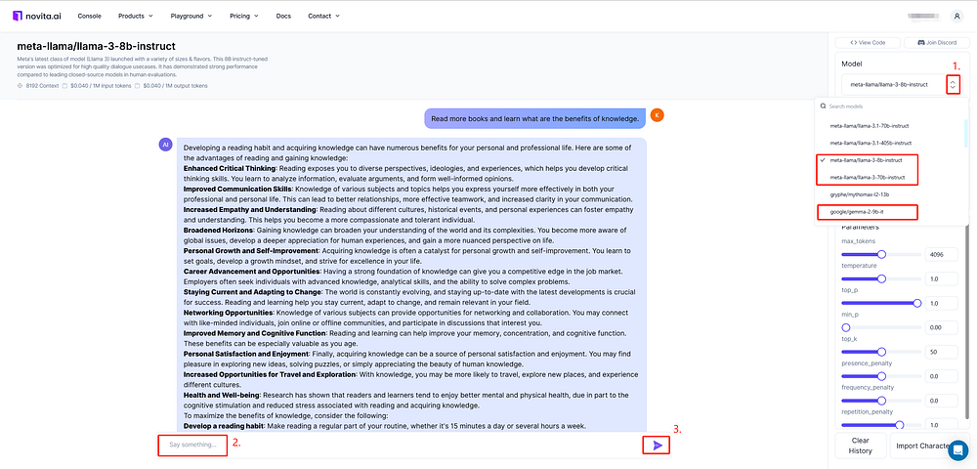
Task: Expand the Contact menu
Action: [324, 17]
